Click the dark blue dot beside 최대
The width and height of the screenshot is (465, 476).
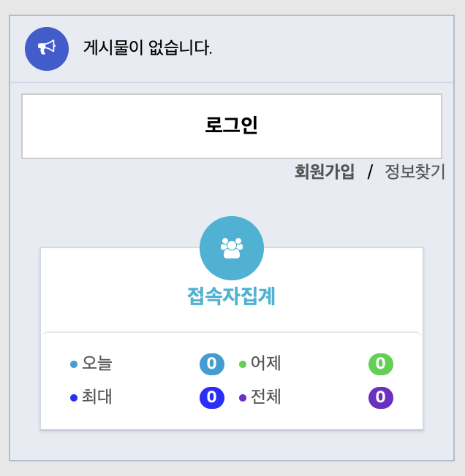click(x=73, y=398)
